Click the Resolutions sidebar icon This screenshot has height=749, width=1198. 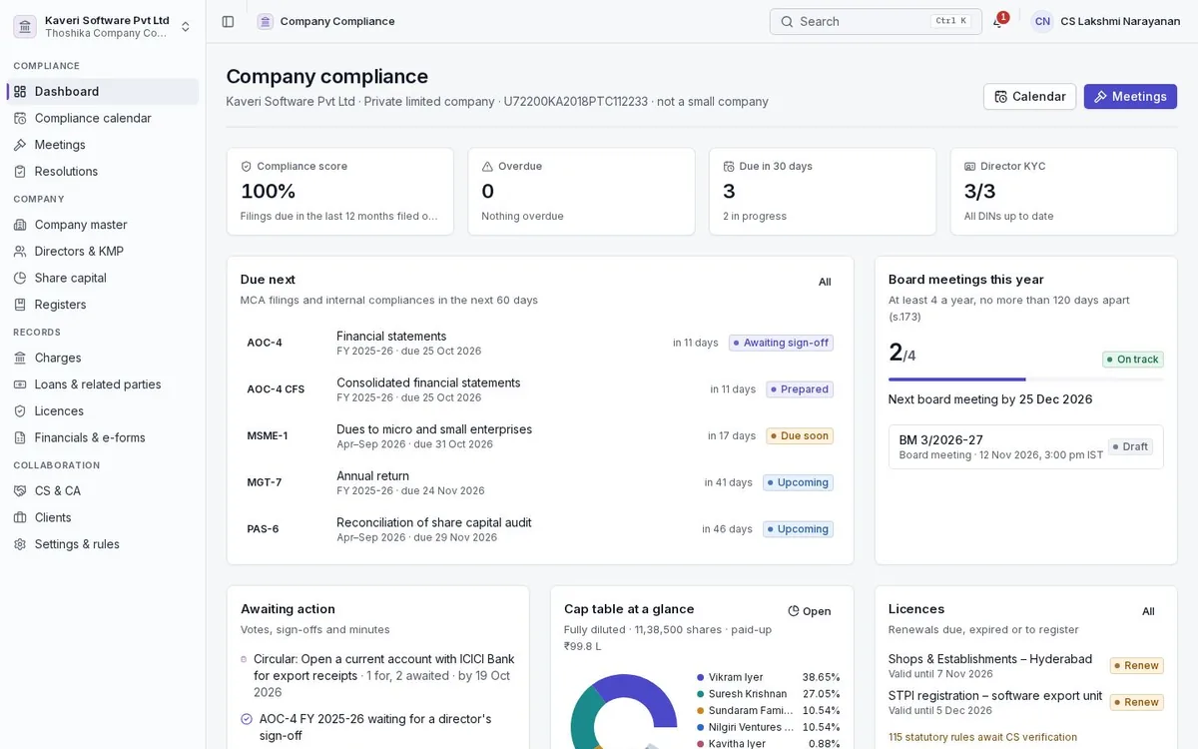coord(20,172)
